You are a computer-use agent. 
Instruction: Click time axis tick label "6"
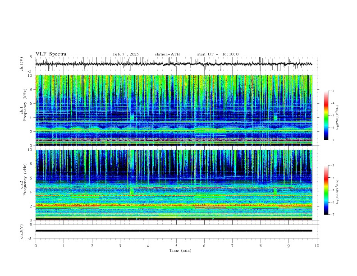click(x=204, y=246)
